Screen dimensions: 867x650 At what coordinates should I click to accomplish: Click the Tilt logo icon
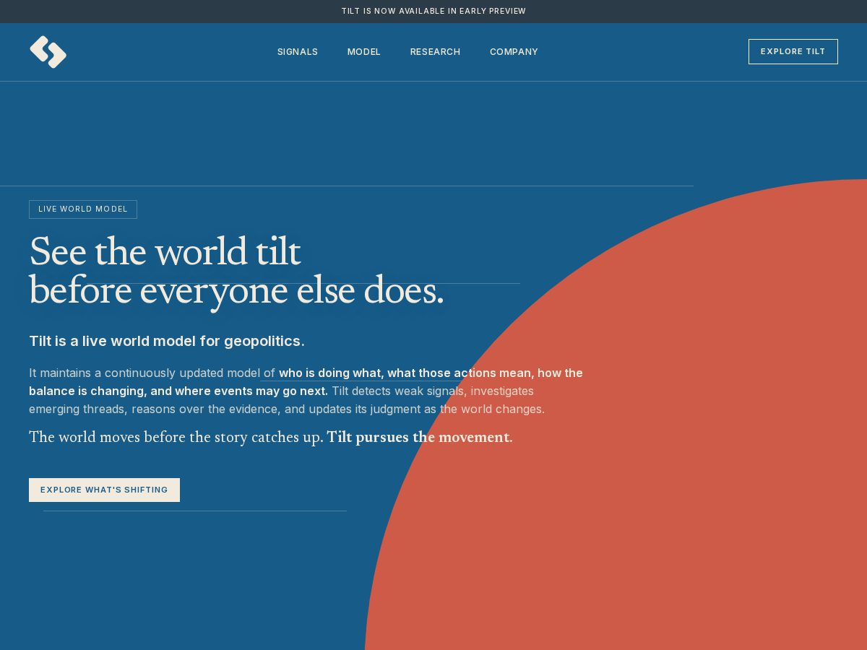[48, 52]
